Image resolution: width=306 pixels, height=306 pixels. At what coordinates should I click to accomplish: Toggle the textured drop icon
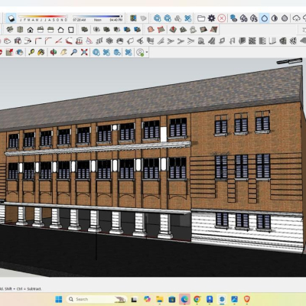[285, 18]
